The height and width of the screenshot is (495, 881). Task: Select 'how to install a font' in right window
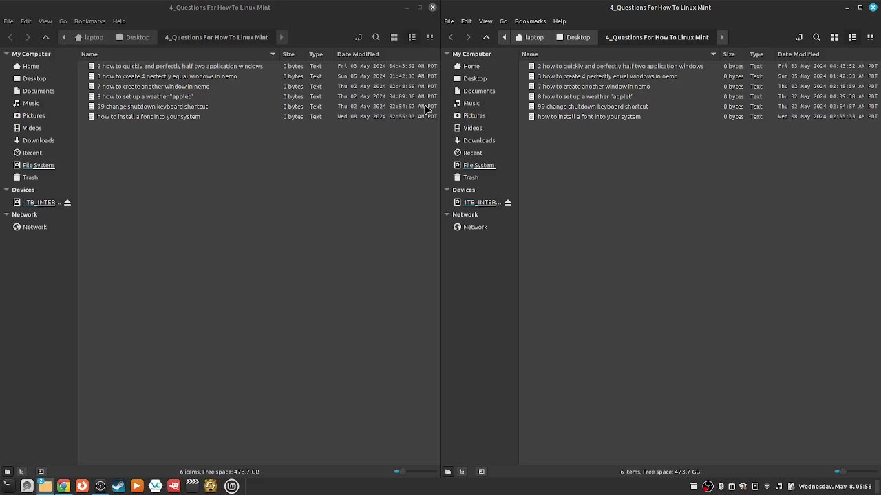(588, 117)
